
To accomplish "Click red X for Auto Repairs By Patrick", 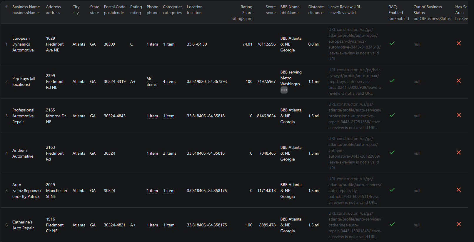I will point(458,190).
